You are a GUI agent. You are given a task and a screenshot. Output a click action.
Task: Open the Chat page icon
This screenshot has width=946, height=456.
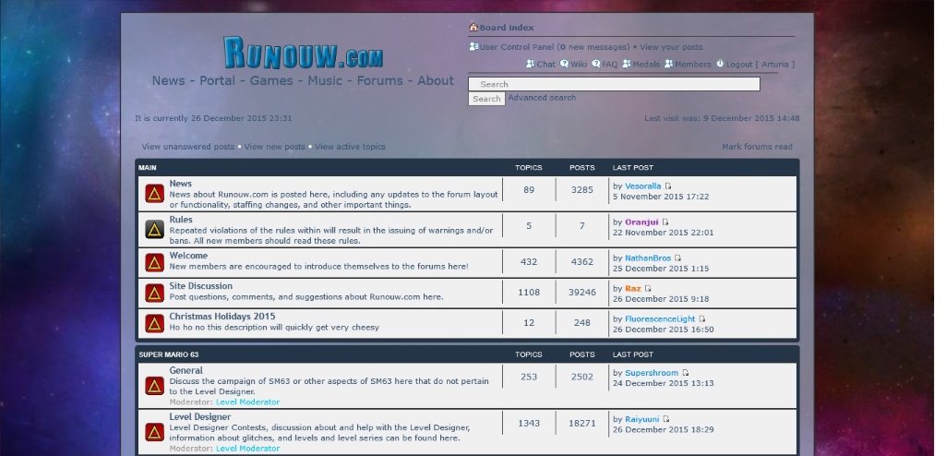(531, 65)
